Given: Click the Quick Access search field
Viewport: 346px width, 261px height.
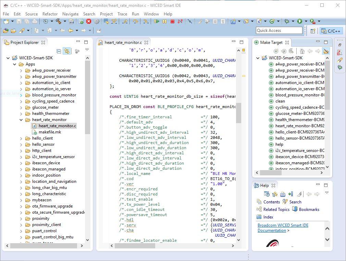Looking at the screenshot, I should pyautogui.click(x=279, y=31).
